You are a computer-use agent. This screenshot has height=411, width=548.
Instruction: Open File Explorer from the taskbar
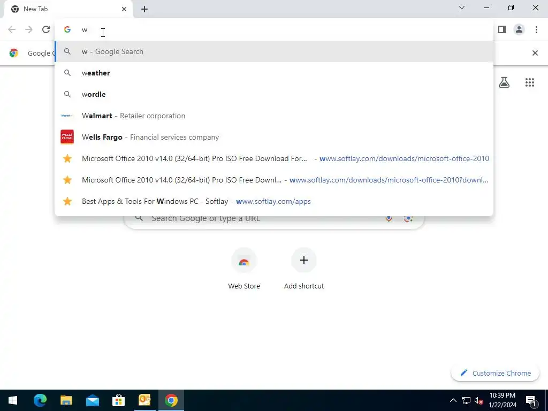click(66, 400)
